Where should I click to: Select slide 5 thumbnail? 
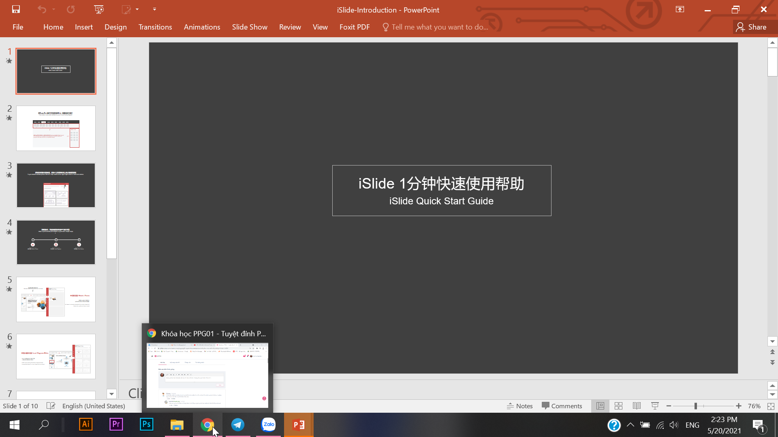coord(56,299)
